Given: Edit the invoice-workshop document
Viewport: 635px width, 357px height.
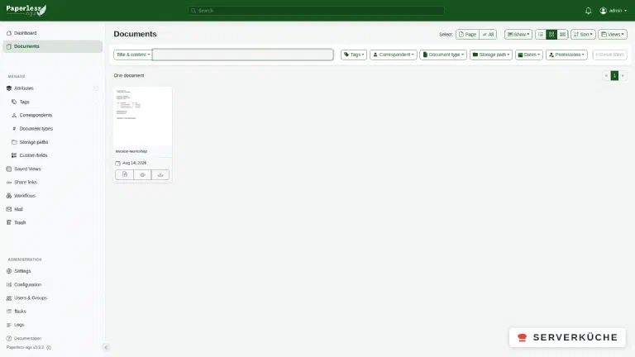Looking at the screenshot, I should point(124,175).
